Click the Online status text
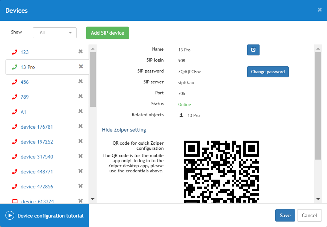Image resolution: width=327 pixels, height=227 pixels. coord(184,105)
